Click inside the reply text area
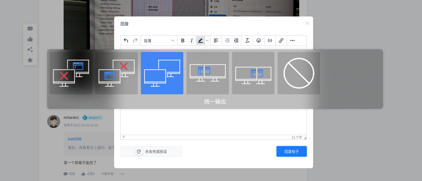422x181 pixels. point(213,122)
